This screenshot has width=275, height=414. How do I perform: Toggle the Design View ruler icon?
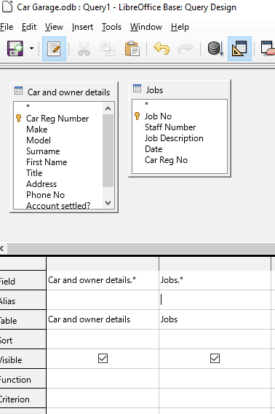239,49
